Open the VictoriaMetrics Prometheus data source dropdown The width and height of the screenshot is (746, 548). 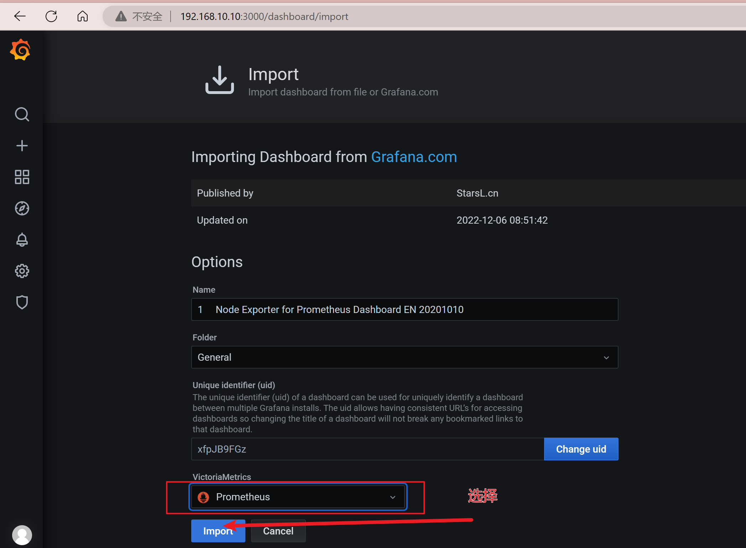pyautogui.click(x=298, y=497)
